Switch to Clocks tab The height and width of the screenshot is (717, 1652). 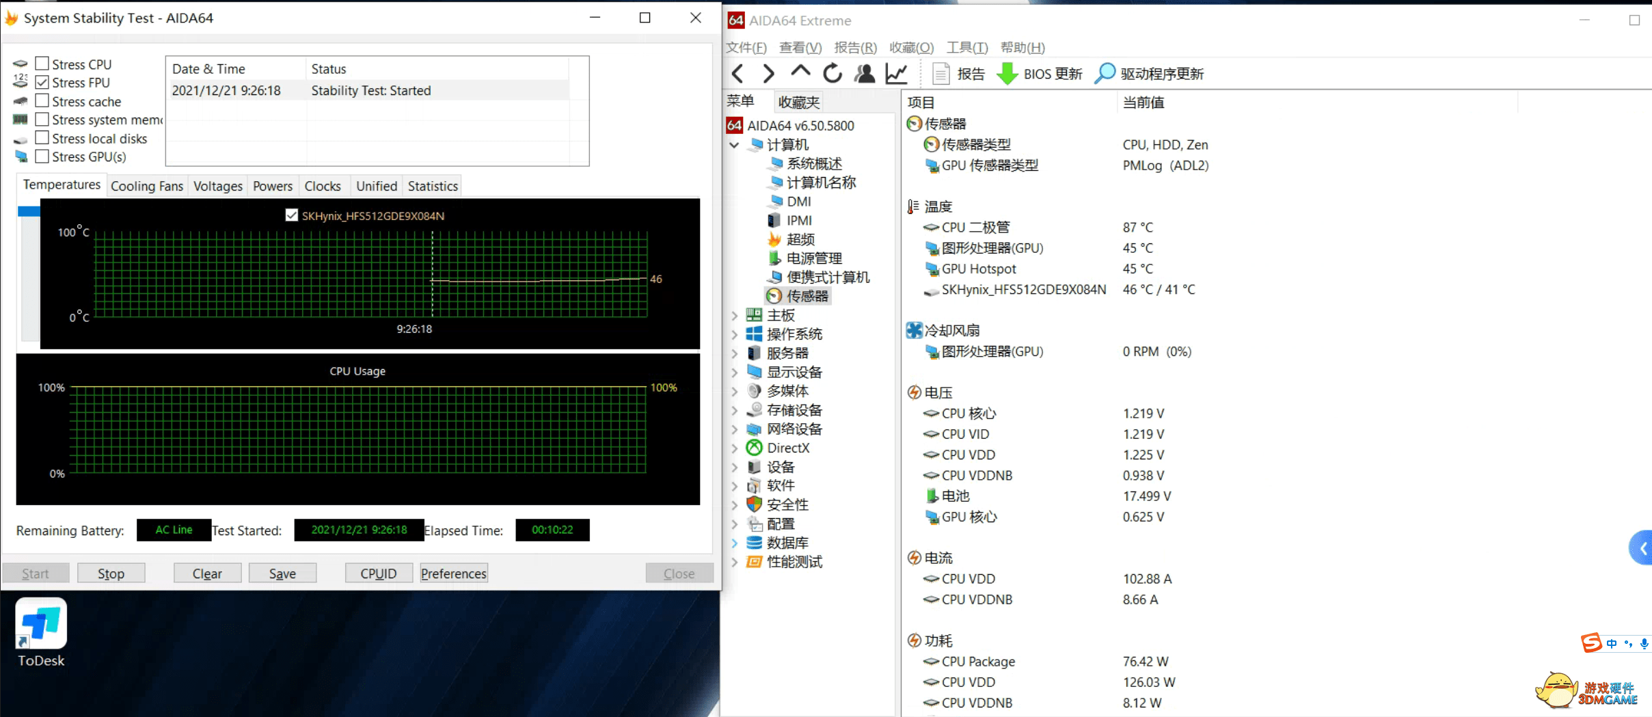coord(323,186)
